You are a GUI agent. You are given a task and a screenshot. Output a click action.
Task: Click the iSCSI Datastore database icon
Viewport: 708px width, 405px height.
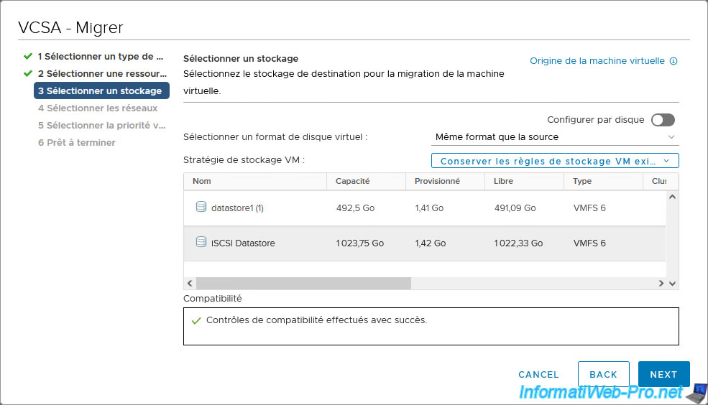click(201, 243)
